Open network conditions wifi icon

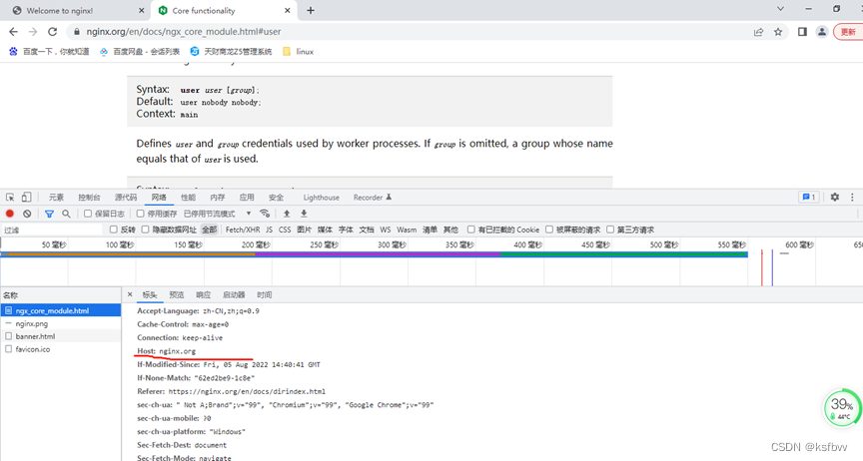click(x=265, y=214)
